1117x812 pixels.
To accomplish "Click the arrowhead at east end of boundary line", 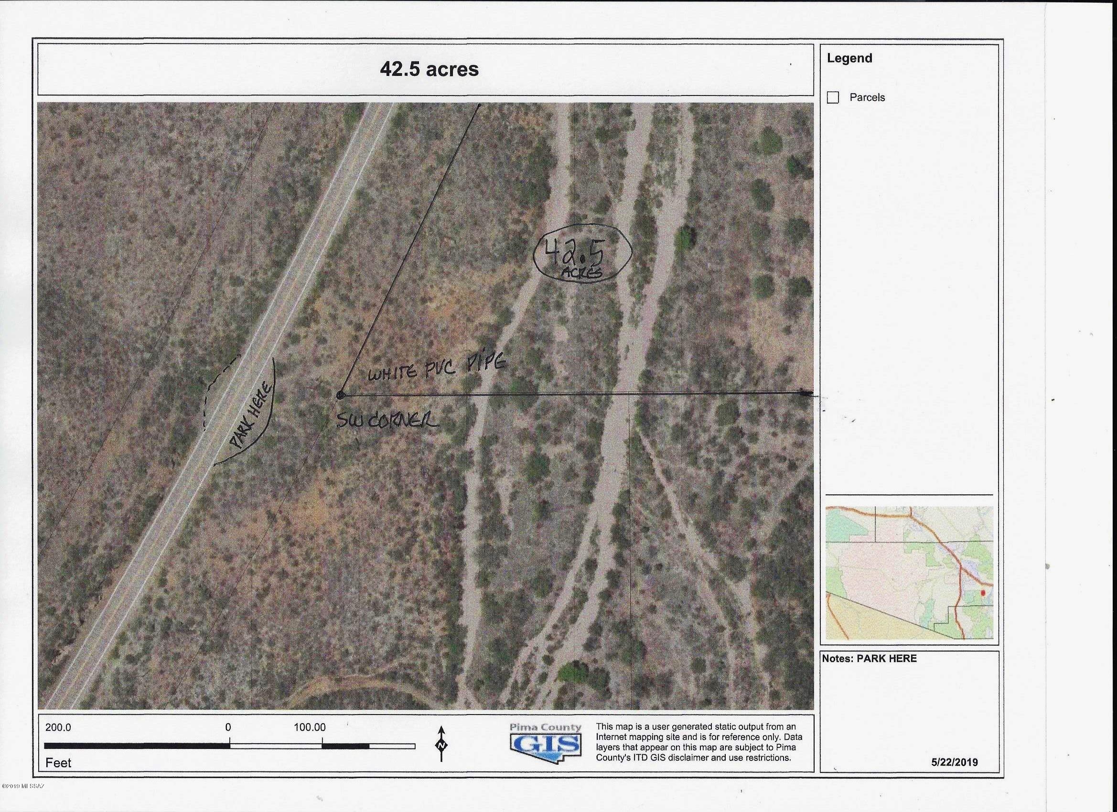I will pos(806,393).
